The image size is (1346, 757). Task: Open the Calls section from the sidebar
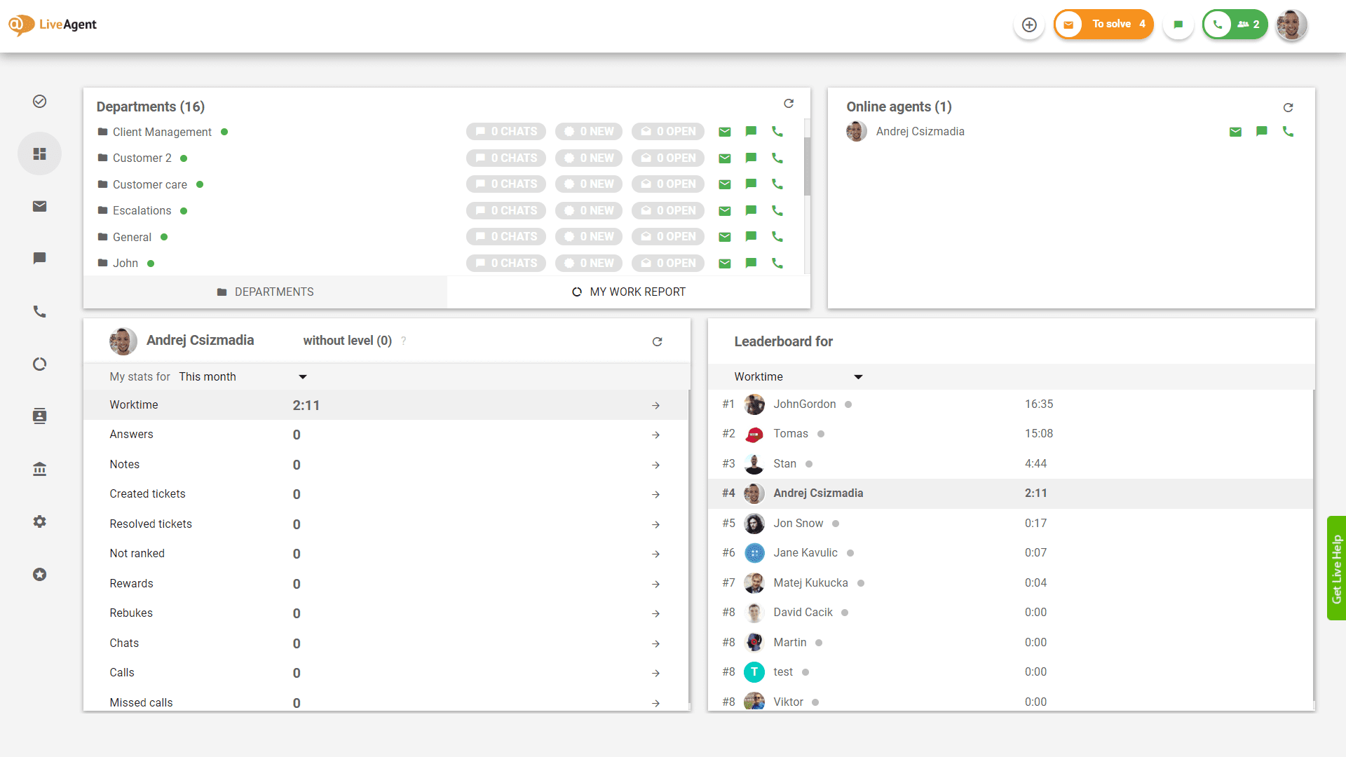pos(39,311)
